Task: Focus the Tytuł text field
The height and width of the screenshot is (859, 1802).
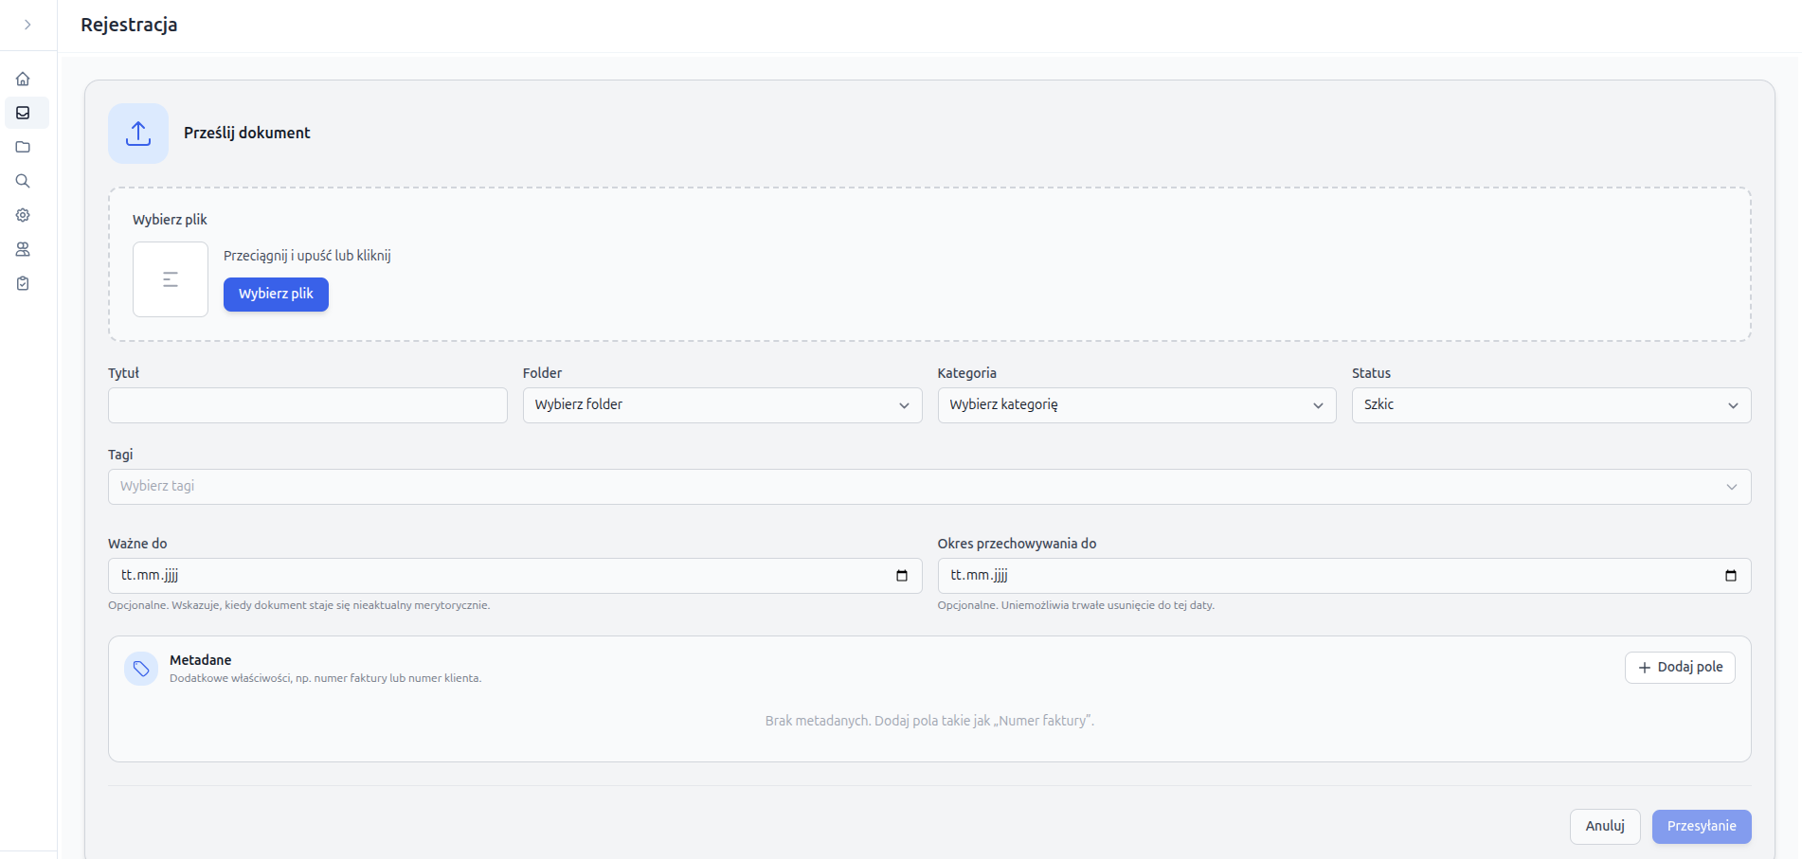Action: click(308, 405)
